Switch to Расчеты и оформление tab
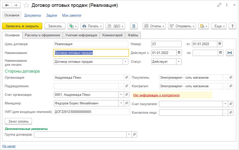 coord(42,35)
